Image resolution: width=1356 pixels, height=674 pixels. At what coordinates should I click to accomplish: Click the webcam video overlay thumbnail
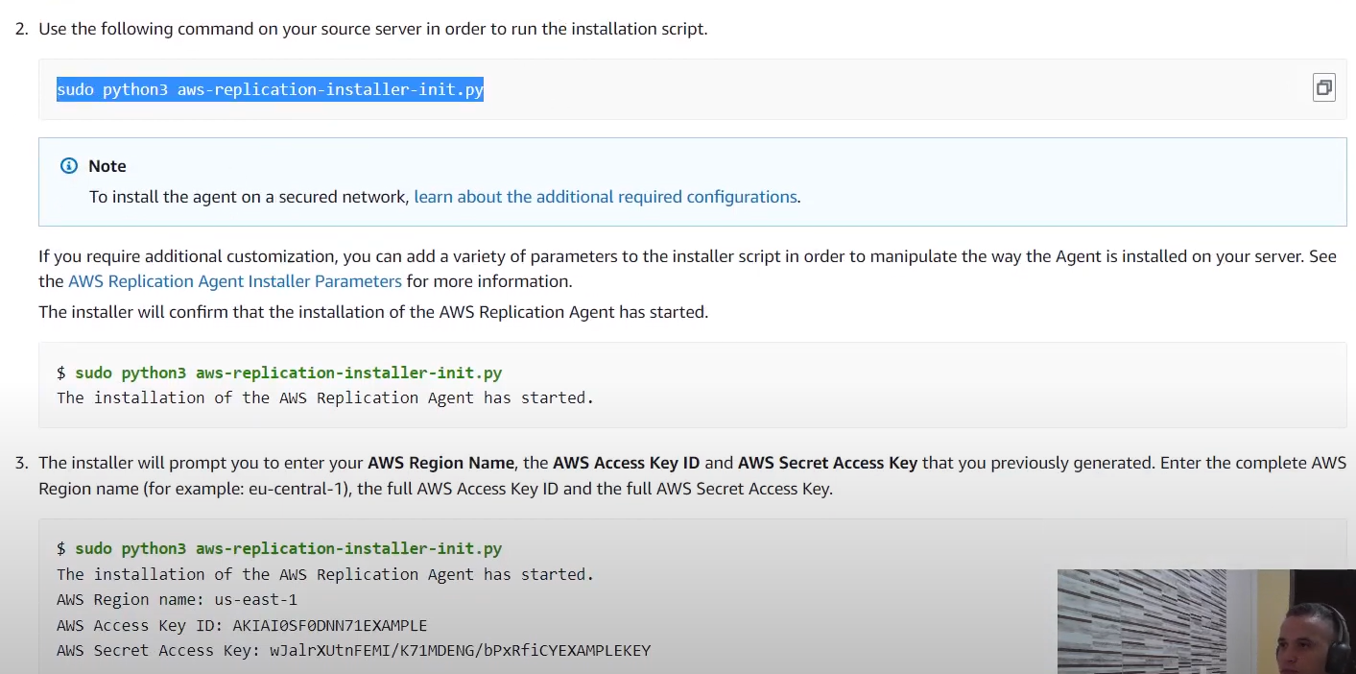click(x=1206, y=621)
